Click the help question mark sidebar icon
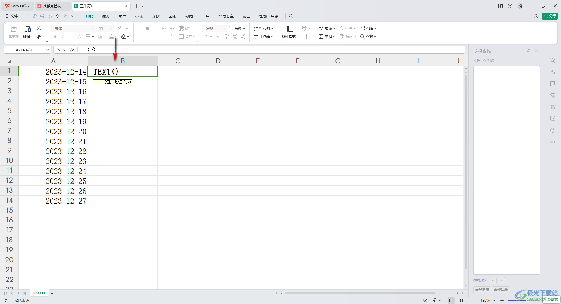 (553, 130)
